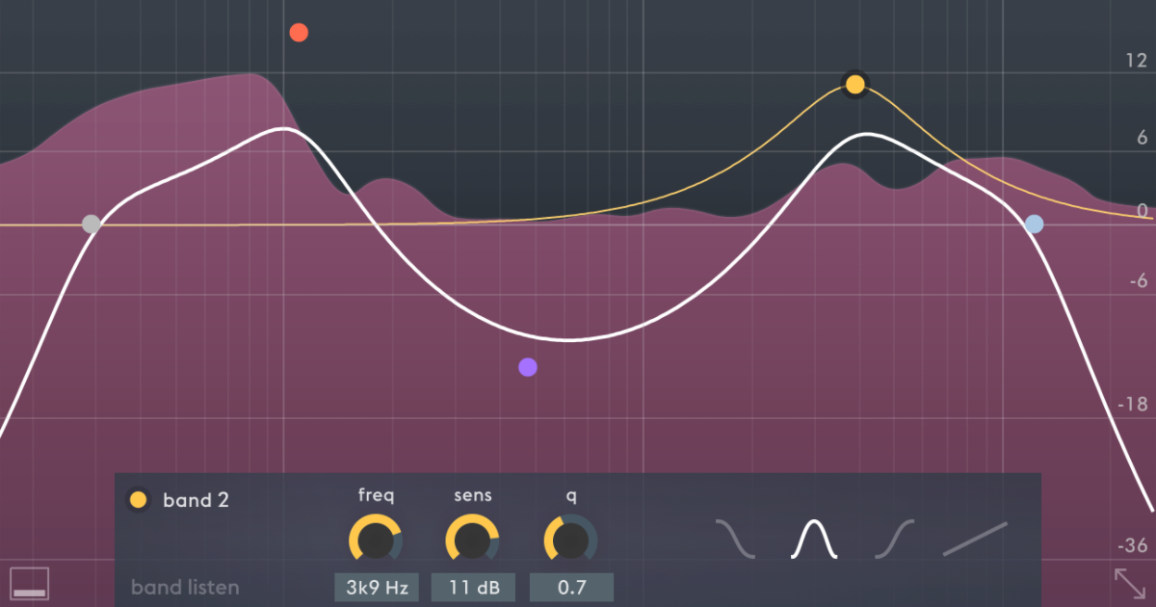
Task: Select the purple band node
Action: pos(527,367)
